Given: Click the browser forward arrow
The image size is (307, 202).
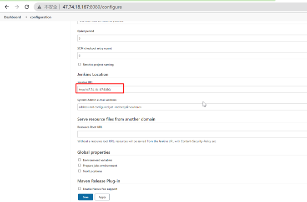Looking at the screenshot, I should pyautogui.click(x=17, y=7).
